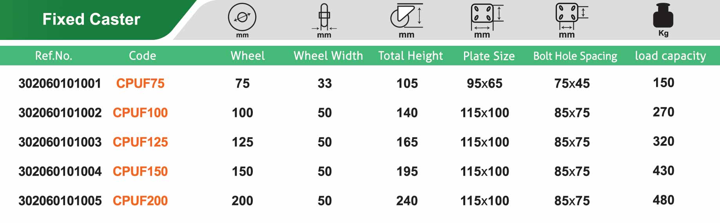Click the wheel diameter icon

pos(242,17)
